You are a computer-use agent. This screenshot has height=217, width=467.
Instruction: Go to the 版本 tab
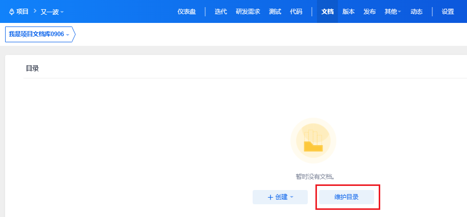click(x=349, y=12)
